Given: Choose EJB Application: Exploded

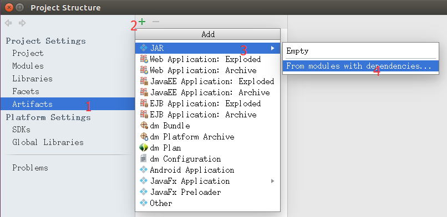Looking at the screenshot, I should point(207,104).
